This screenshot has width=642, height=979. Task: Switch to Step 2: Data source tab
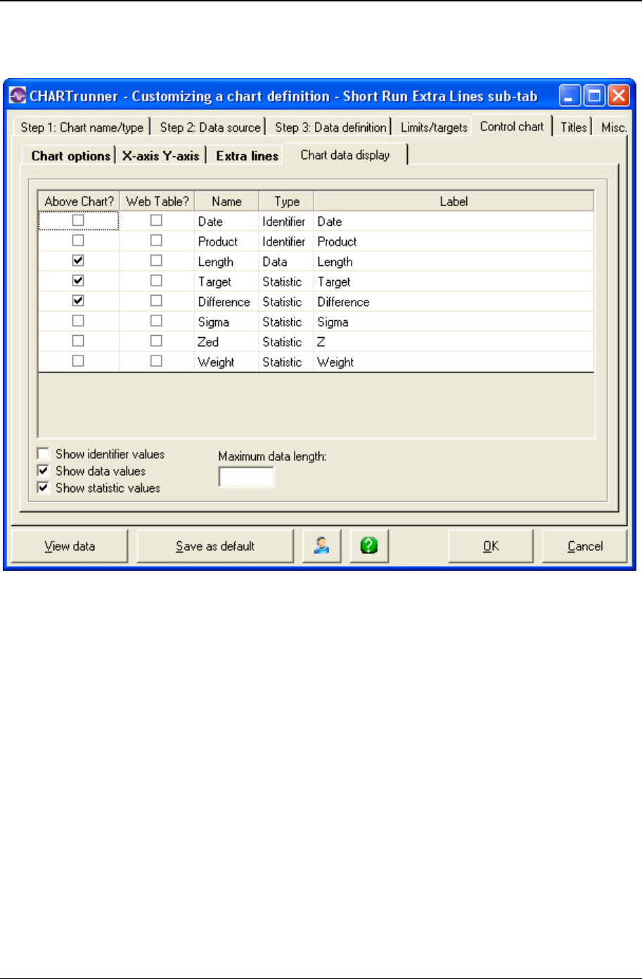click(210, 127)
